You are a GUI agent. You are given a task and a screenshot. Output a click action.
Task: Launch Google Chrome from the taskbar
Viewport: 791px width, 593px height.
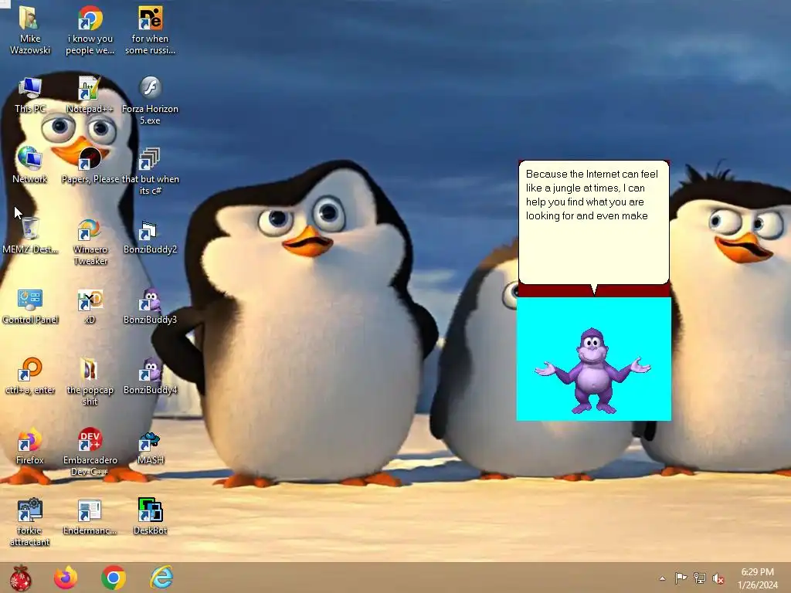click(x=114, y=578)
